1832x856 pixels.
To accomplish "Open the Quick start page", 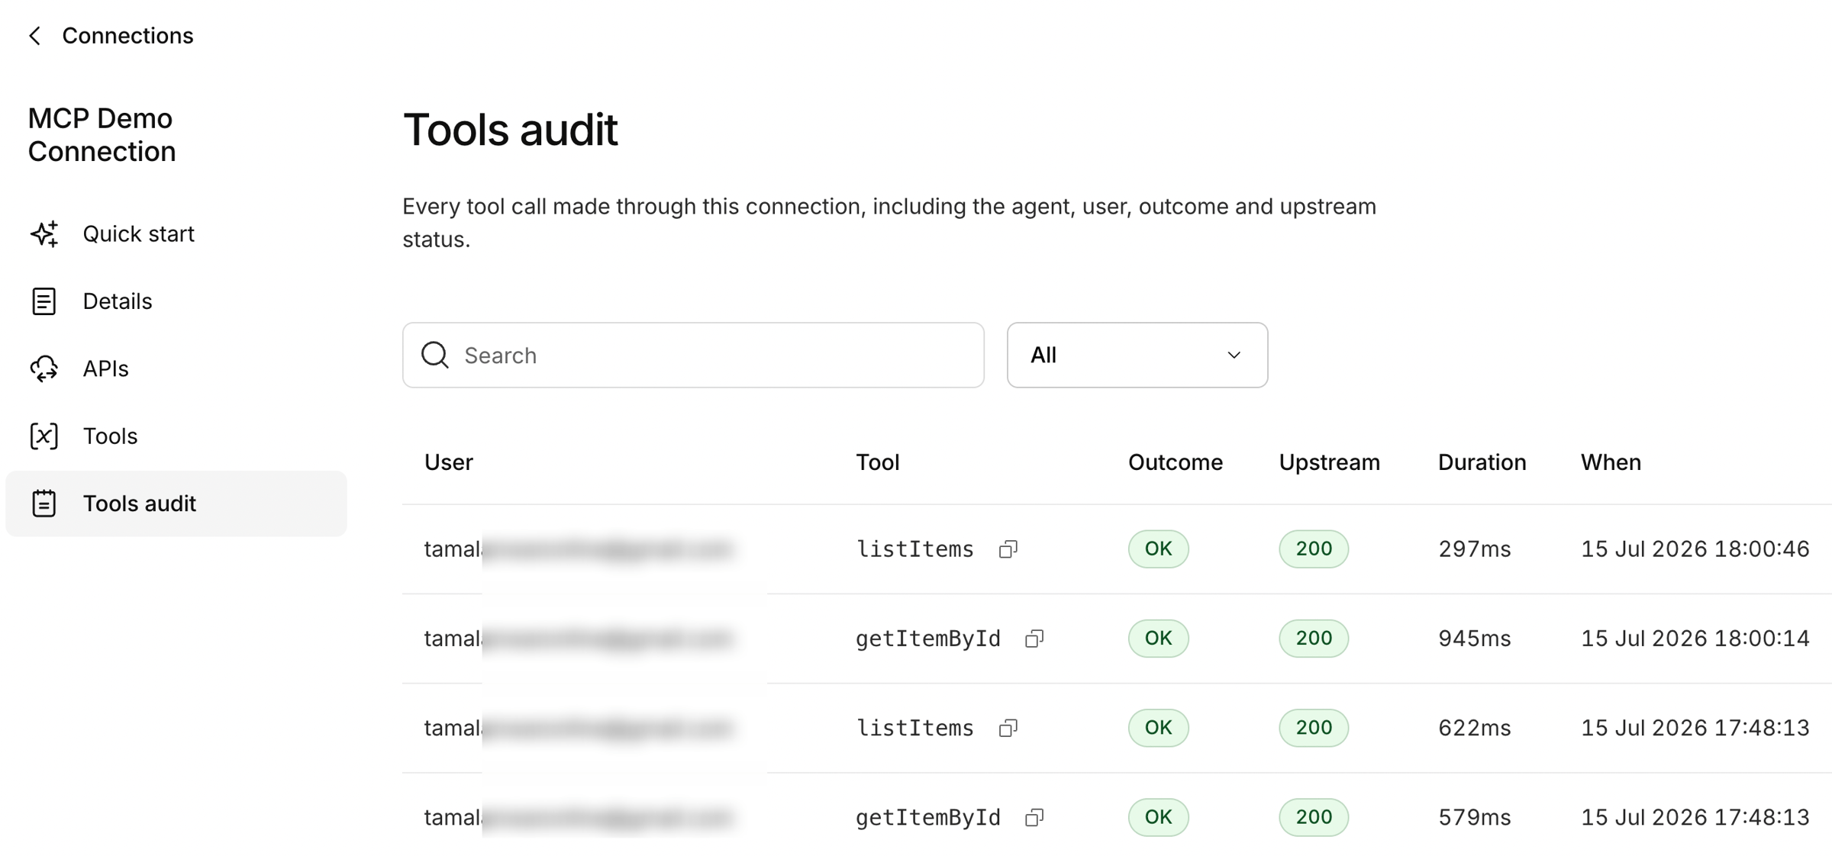I will click(138, 233).
